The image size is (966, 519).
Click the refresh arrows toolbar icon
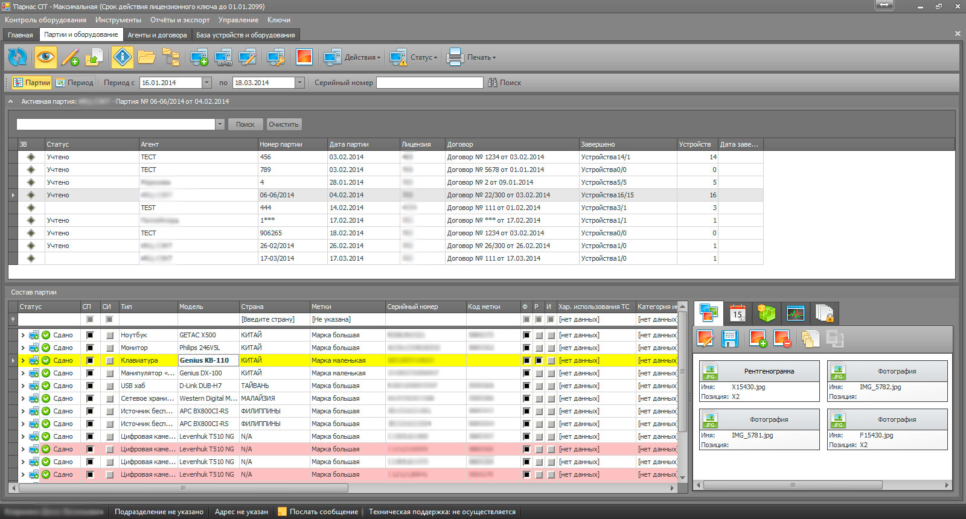coord(18,57)
